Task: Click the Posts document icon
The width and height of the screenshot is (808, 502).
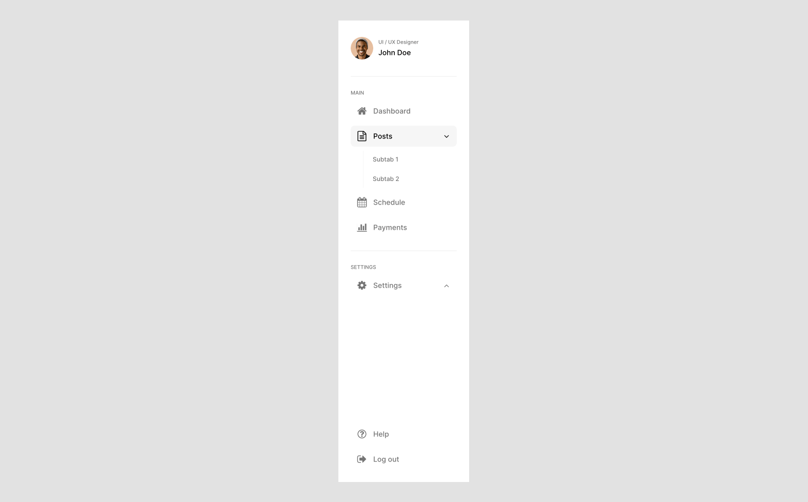Action: coord(362,136)
